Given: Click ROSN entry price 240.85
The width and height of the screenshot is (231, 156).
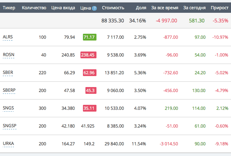Looking at the screenshot, I should (68, 55).
